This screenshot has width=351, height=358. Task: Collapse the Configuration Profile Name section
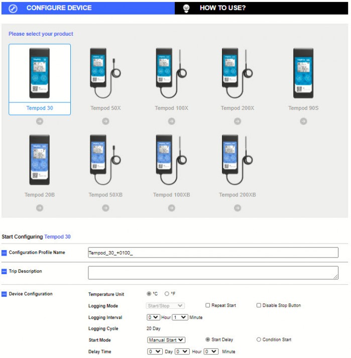click(x=4, y=253)
